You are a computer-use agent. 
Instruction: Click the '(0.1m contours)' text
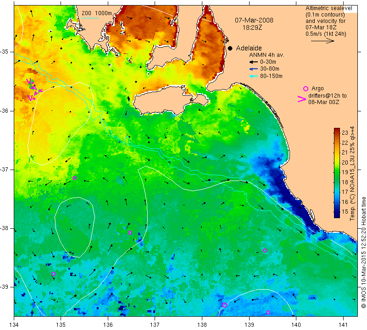click(x=325, y=15)
